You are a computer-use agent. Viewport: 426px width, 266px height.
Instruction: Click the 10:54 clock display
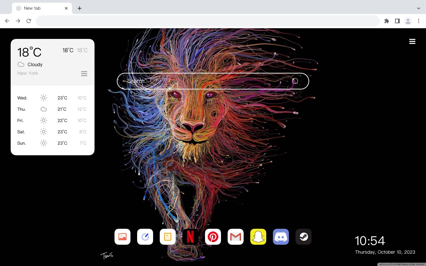point(370,241)
